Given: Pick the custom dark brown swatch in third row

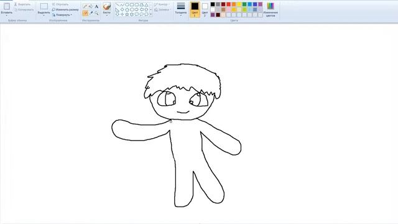Looking at the screenshot, I should pyautogui.click(x=218, y=15).
